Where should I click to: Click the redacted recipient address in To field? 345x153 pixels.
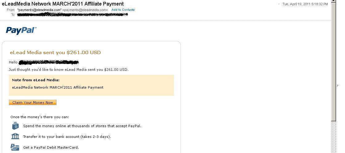pos(72,14)
